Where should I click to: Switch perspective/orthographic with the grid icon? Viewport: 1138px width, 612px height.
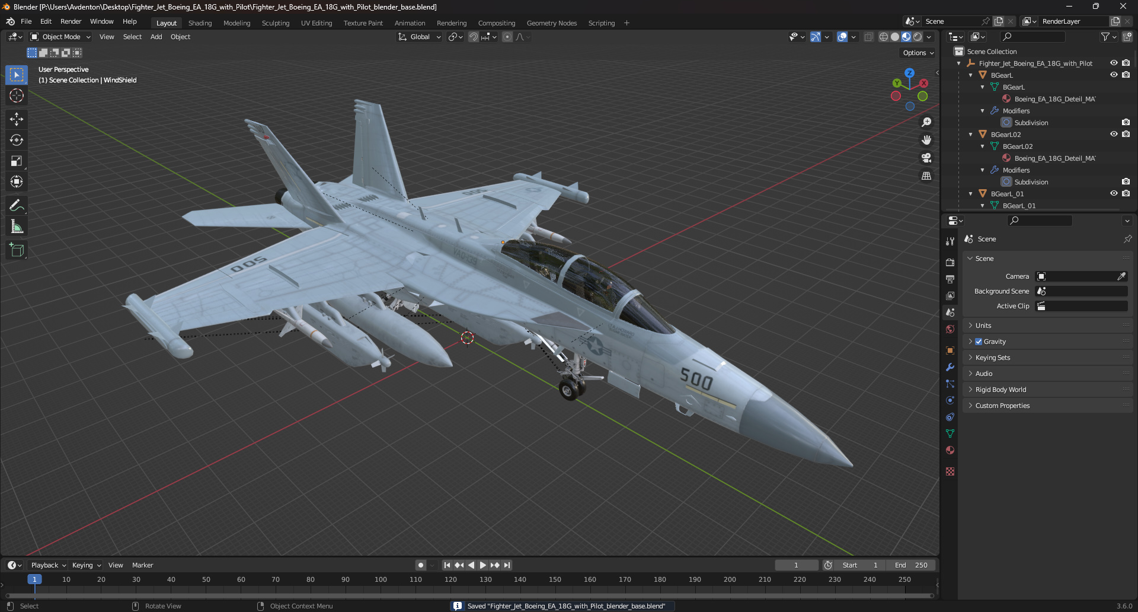tap(926, 176)
